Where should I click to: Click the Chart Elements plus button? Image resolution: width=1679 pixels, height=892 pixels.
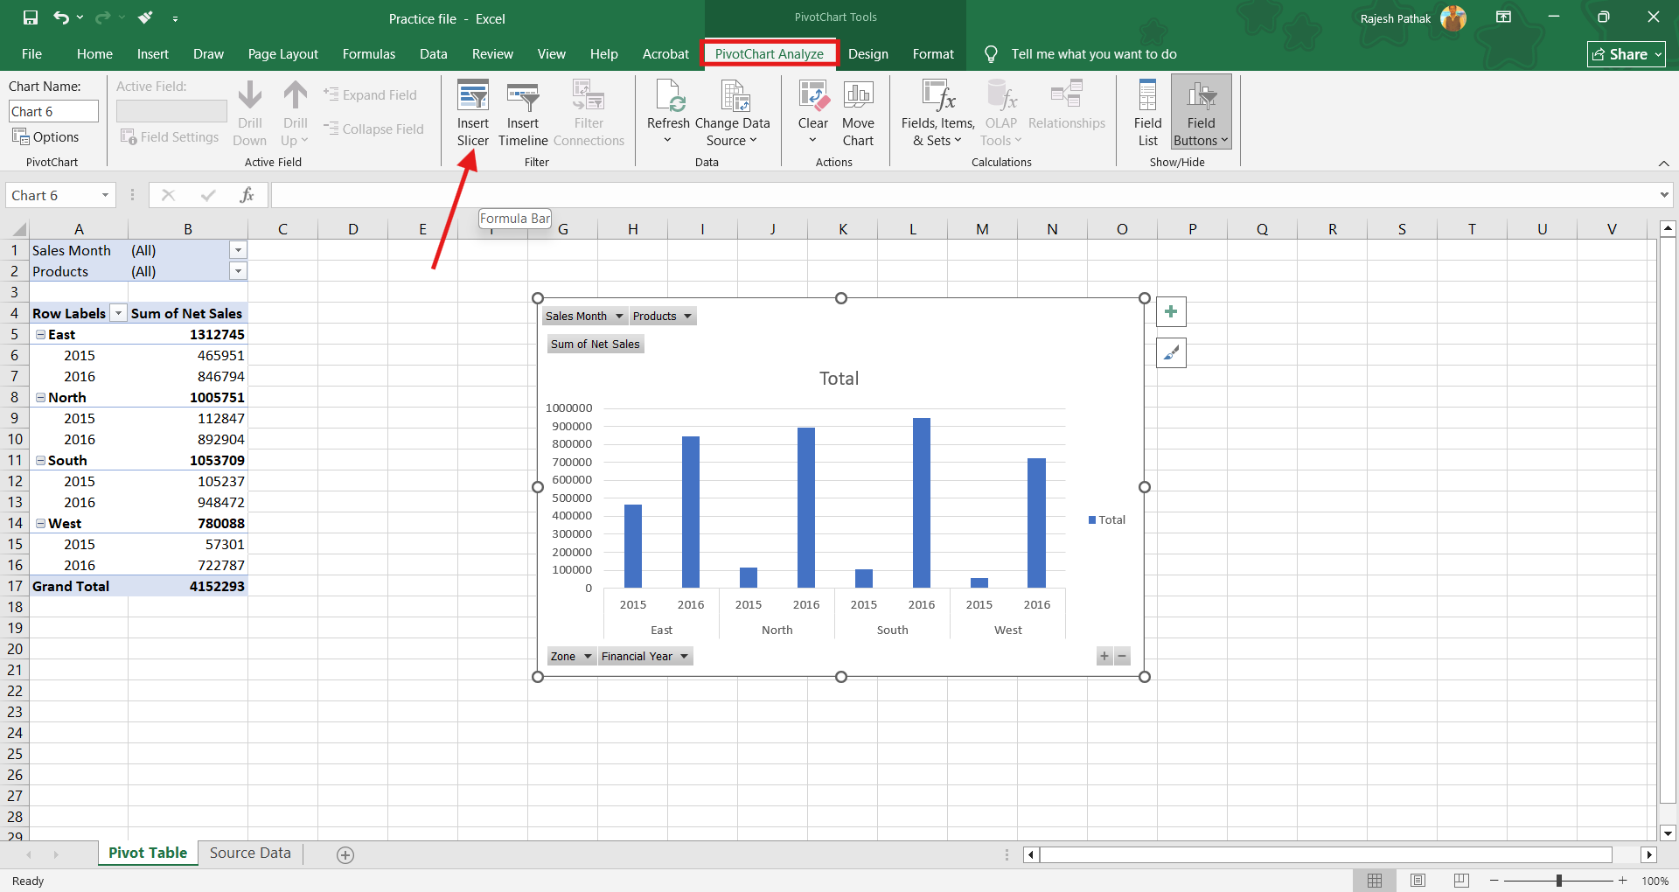point(1171,312)
